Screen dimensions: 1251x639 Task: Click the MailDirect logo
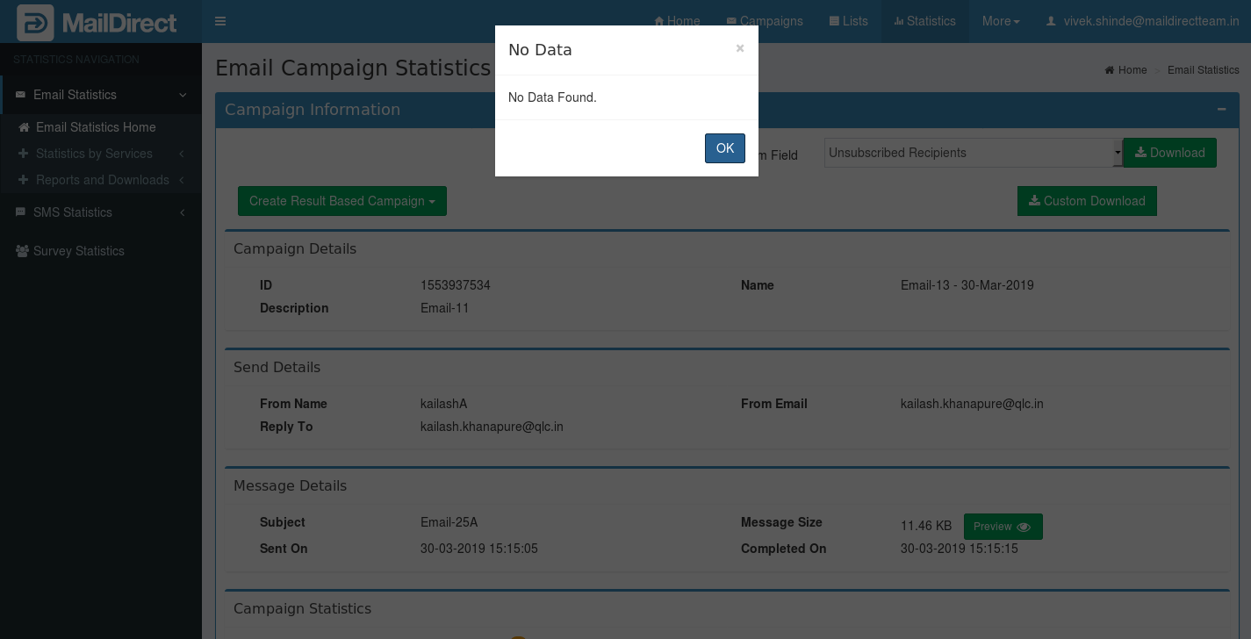[x=98, y=23]
